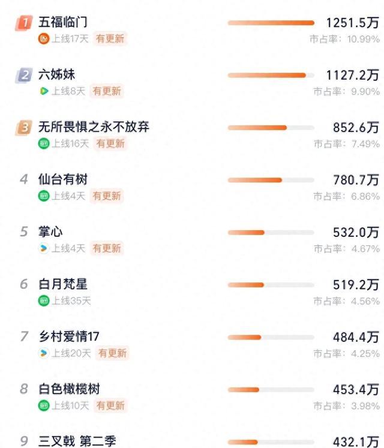Screen dimensions: 384x448
Task: Click the 有更新 tag for 乡村爱情17
Action: pos(112,353)
